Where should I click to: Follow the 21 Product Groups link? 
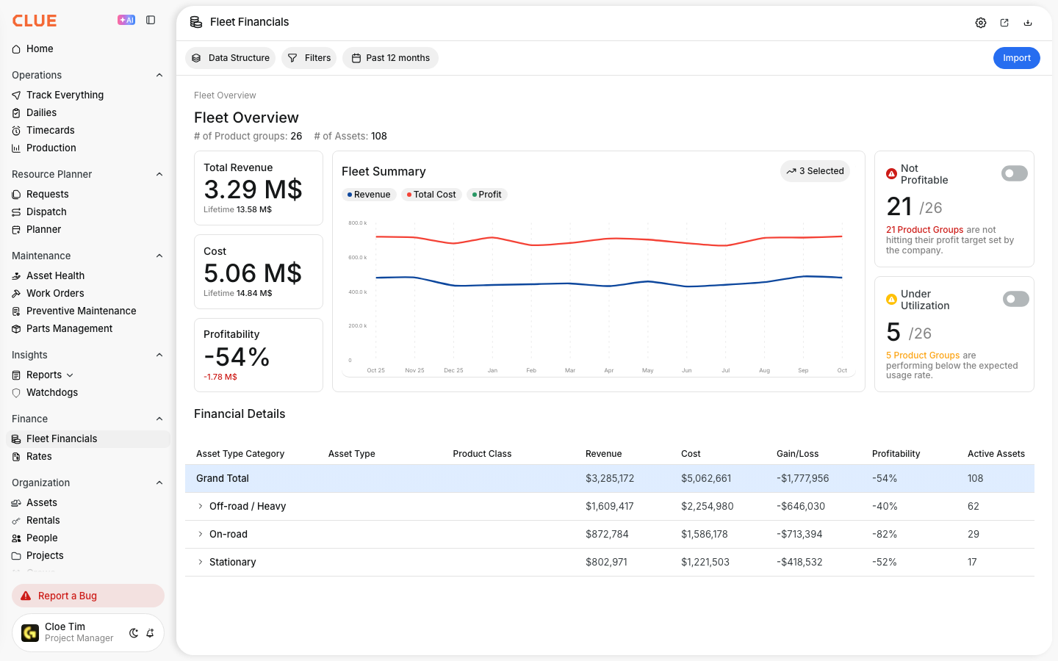[x=924, y=230]
